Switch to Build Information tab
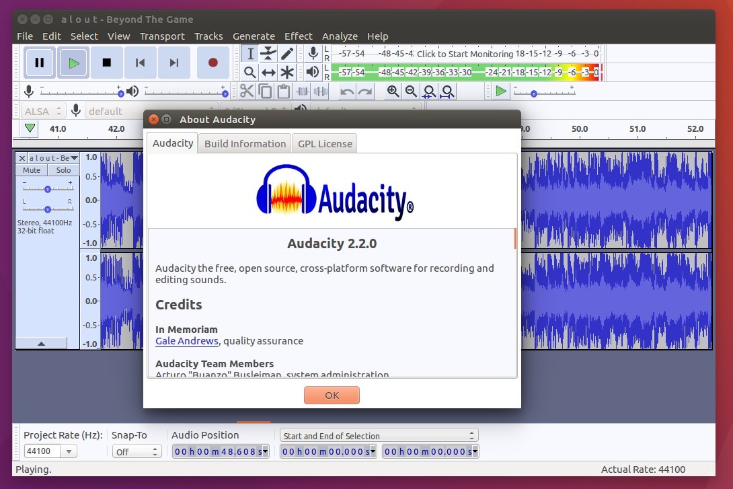Screen dimensions: 733x489 click(x=245, y=143)
